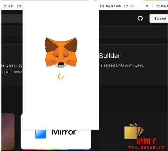Open the Chinese-named bookmark folder left of NFT
The image size is (168, 151).
coord(110,6)
